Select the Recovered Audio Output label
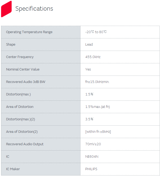160x176 pixels. click(x=25, y=144)
